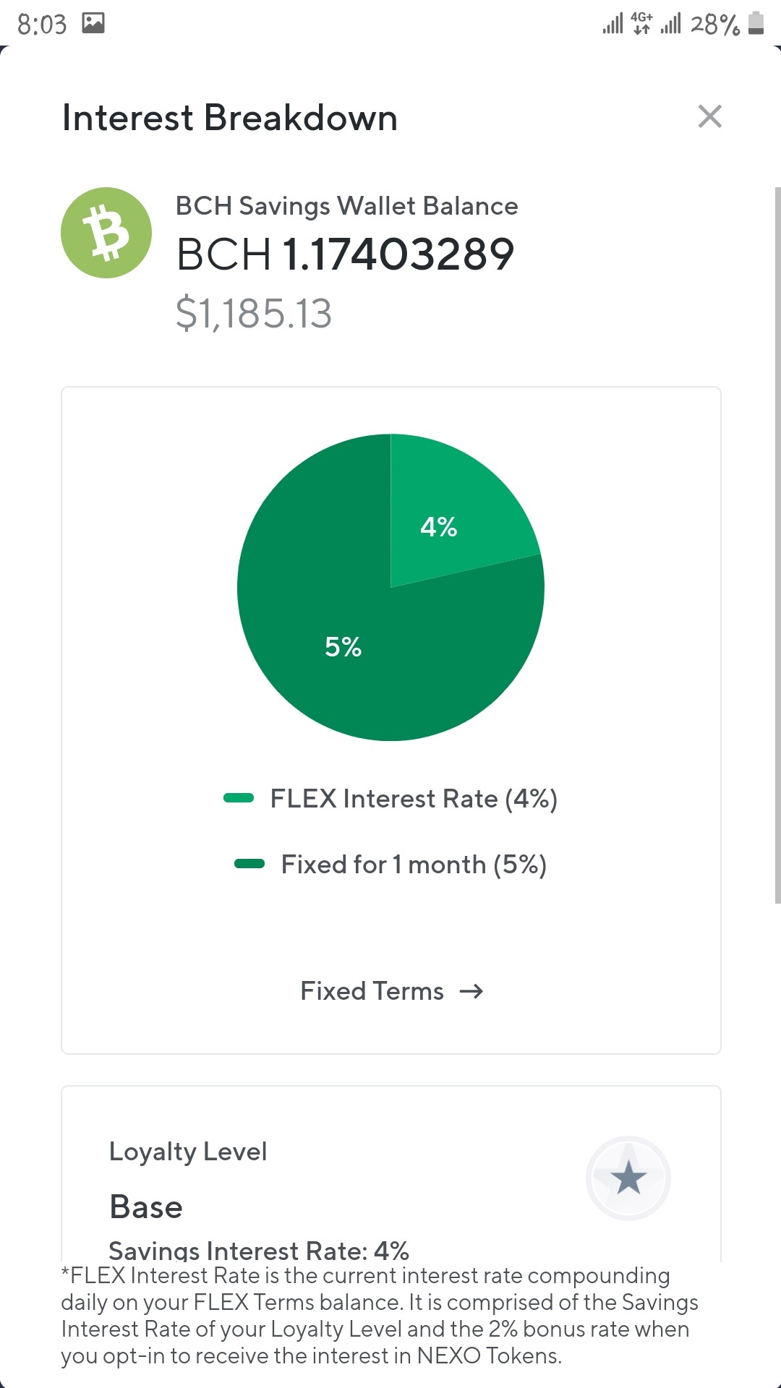This screenshot has width=781, height=1388.
Task: Tap the Base loyalty level text
Action: [x=146, y=1207]
